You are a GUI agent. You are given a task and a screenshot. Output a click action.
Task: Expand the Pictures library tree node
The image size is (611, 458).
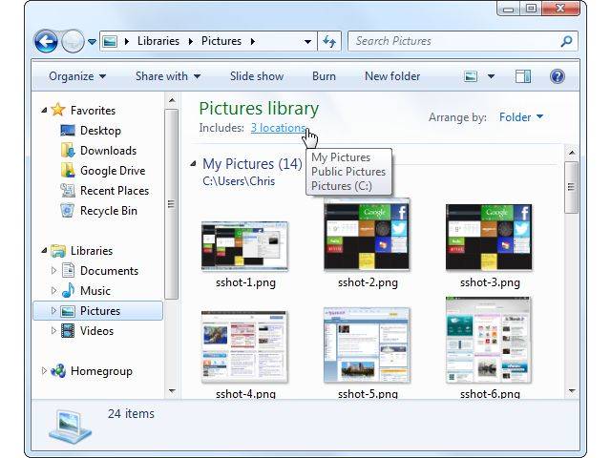tap(53, 311)
